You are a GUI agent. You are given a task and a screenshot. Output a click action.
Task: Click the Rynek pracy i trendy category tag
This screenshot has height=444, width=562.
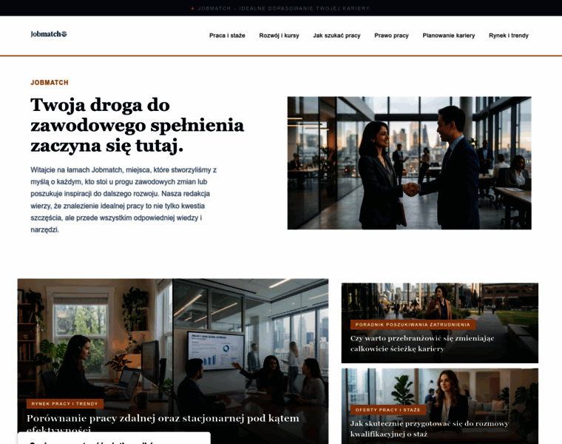click(x=65, y=404)
